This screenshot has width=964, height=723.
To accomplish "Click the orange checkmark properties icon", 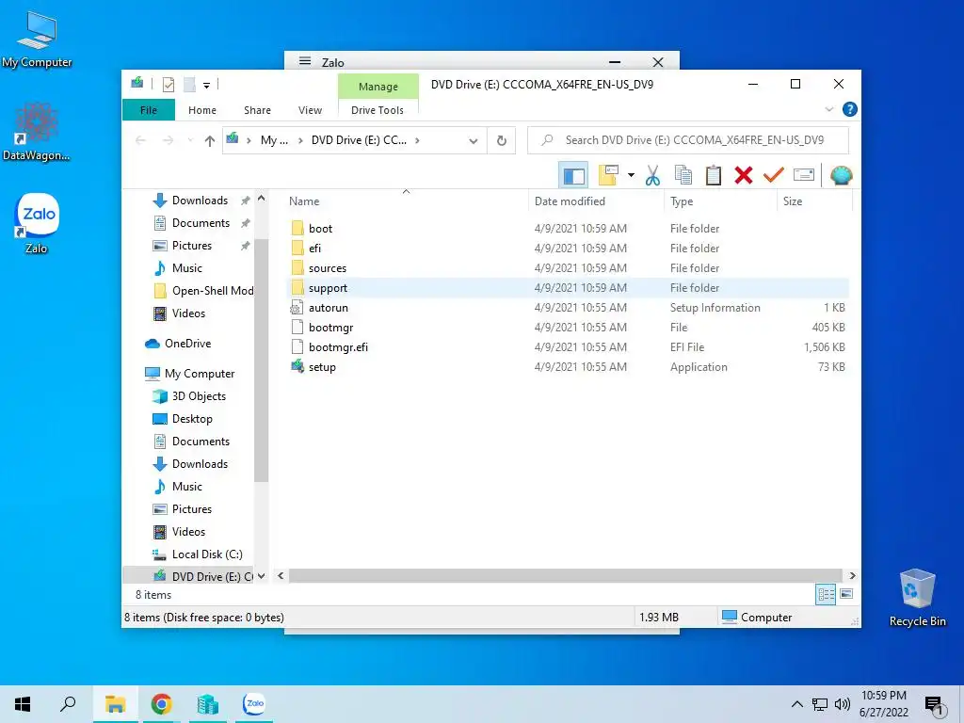I will (x=774, y=176).
